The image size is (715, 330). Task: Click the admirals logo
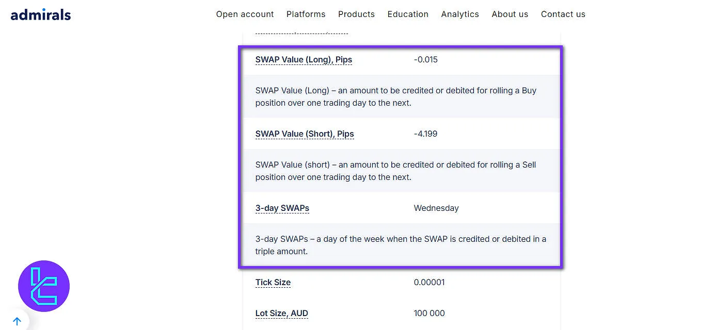(40, 14)
